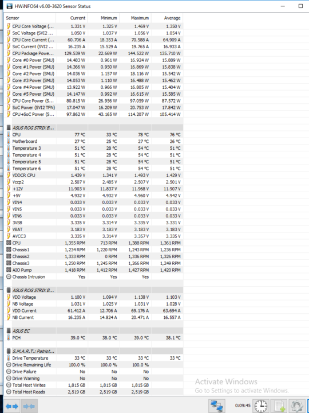Screen dimensions: 309x413
Task: Click the logging sheet with plus icon
Action: pyautogui.click(x=279, y=406)
